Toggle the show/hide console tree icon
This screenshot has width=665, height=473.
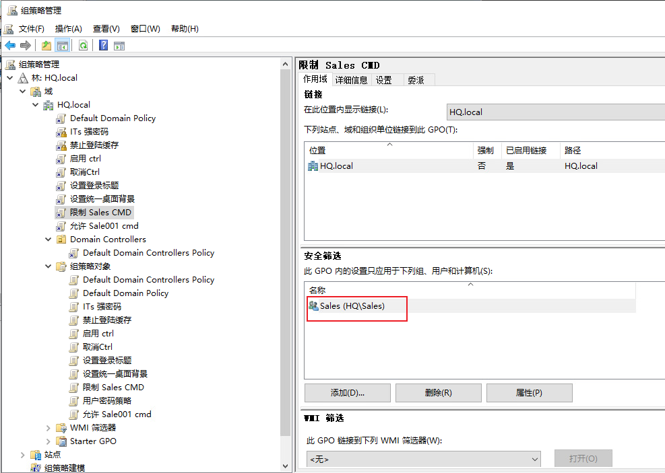(x=63, y=45)
